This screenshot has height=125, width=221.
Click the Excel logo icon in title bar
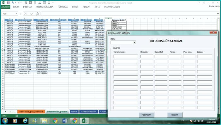pos(4,3)
